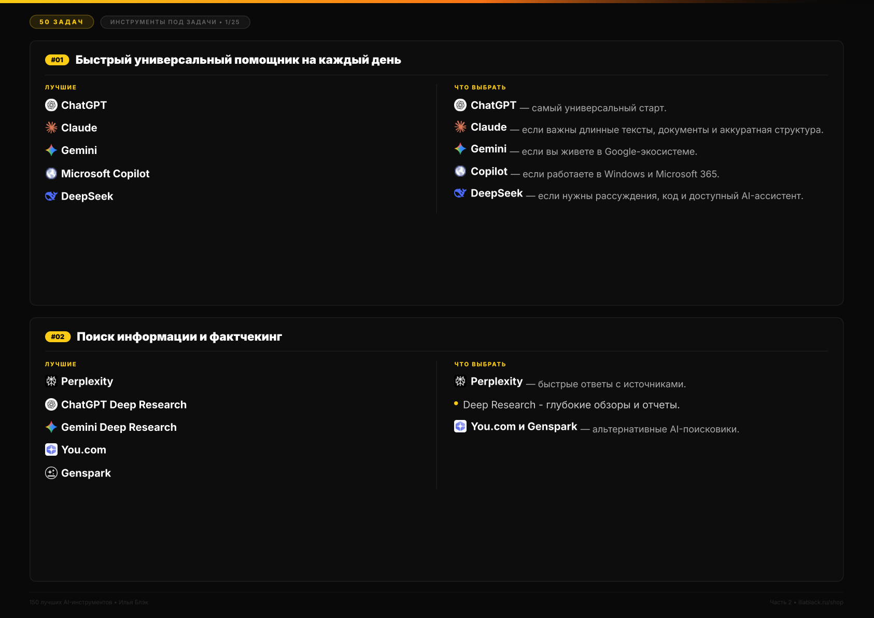Select the 50 ЗАДАЧ yellow pill tab

[x=62, y=22]
